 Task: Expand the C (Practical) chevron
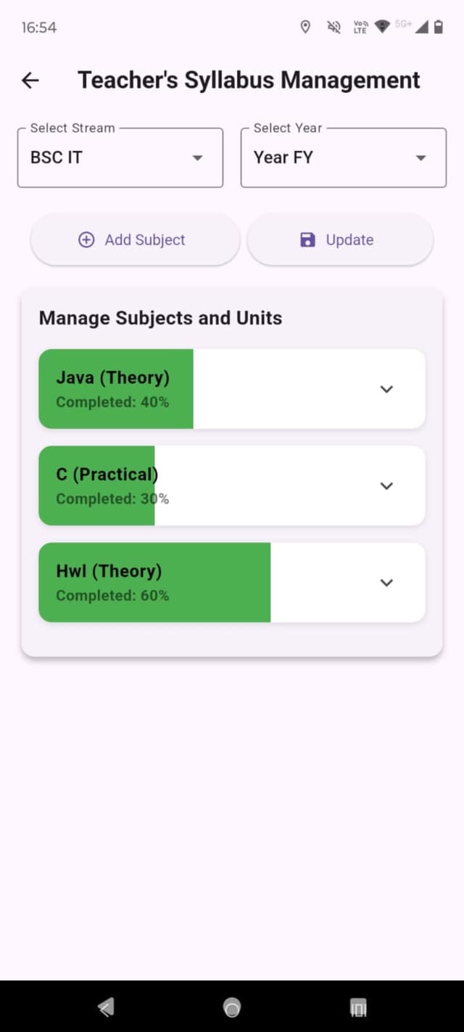pyautogui.click(x=387, y=486)
